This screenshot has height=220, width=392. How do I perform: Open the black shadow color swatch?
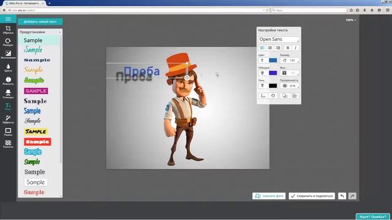(x=273, y=86)
